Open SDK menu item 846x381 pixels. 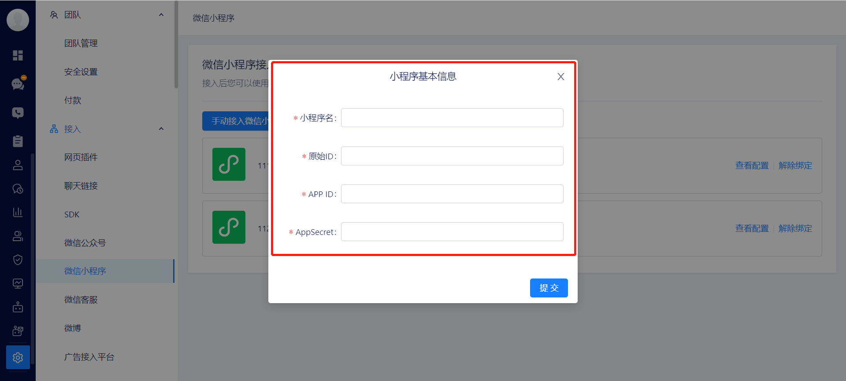tap(72, 215)
